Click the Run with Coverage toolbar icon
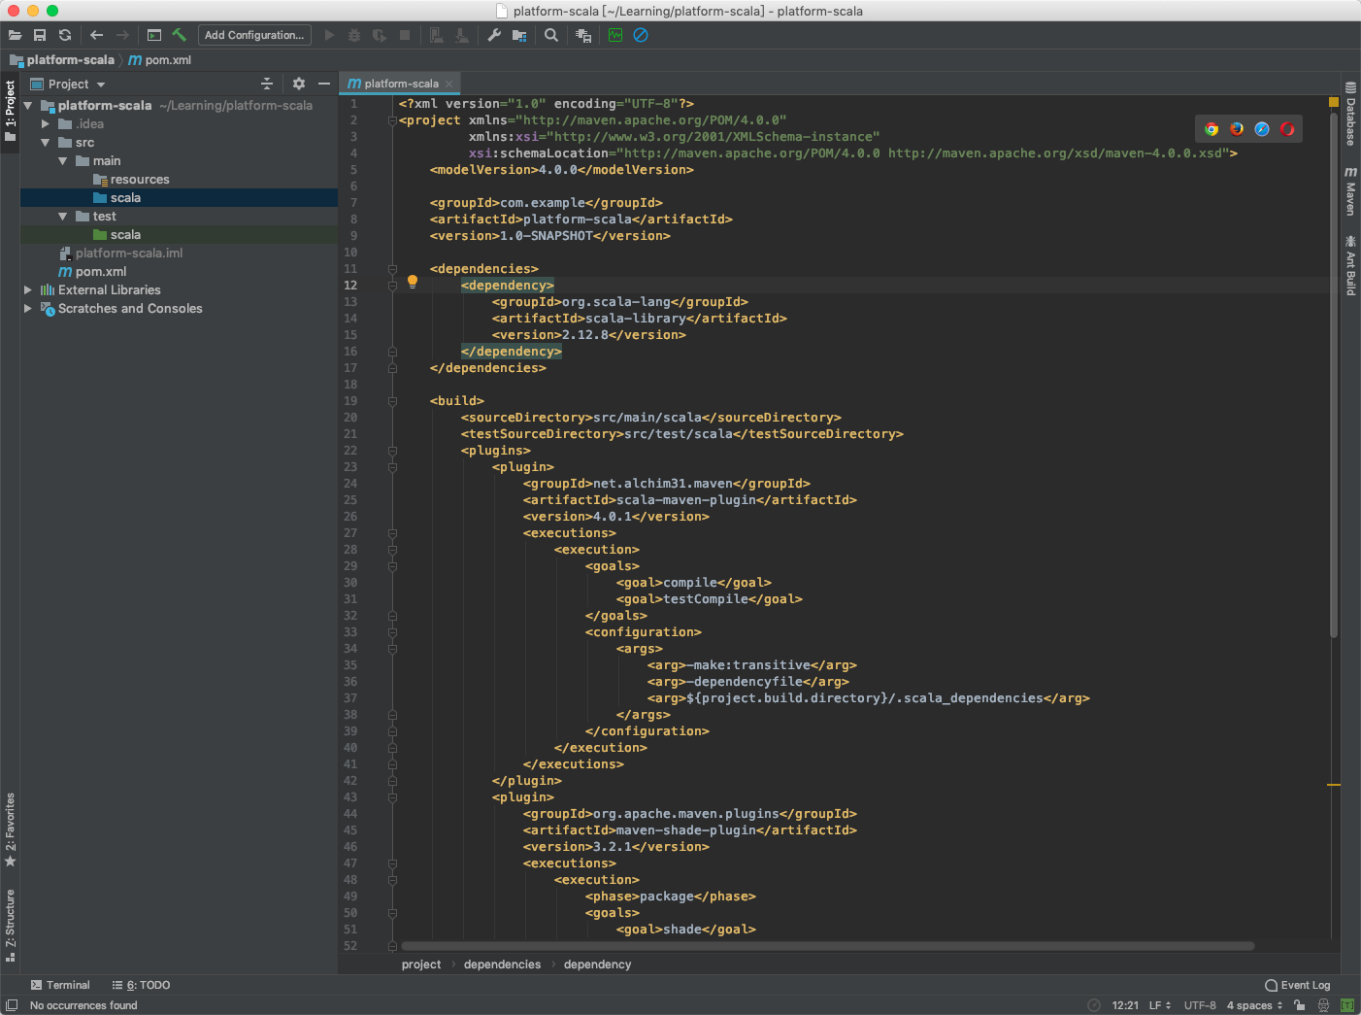 (x=380, y=35)
